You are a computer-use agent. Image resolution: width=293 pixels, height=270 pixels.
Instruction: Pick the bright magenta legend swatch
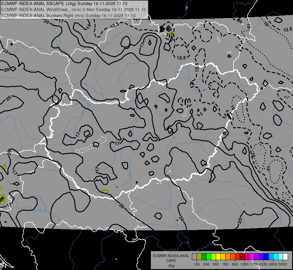[252, 257]
